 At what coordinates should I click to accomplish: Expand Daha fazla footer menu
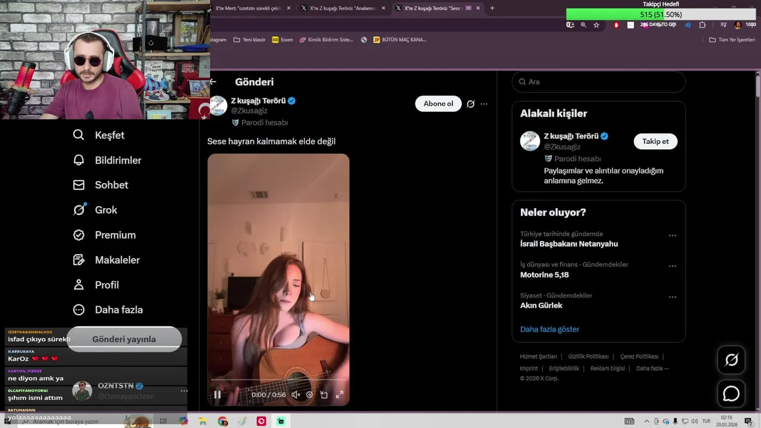652,369
